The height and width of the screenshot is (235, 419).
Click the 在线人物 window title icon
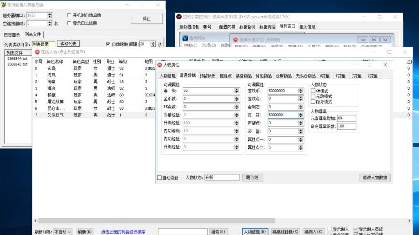click(x=37, y=52)
